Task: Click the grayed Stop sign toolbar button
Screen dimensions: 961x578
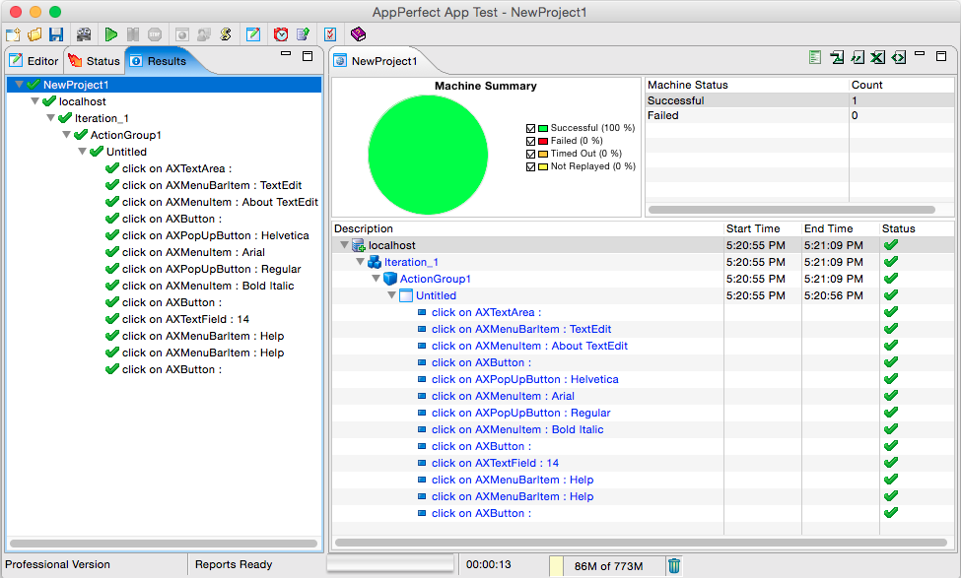Action: point(155,34)
